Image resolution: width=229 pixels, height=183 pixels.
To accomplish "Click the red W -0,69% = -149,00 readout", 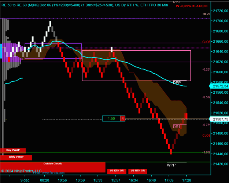I will [x=192, y=6].
